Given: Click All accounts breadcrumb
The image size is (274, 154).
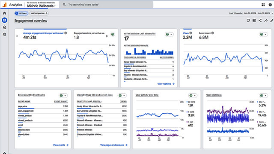Looking at the screenshot, I should (32, 3).
